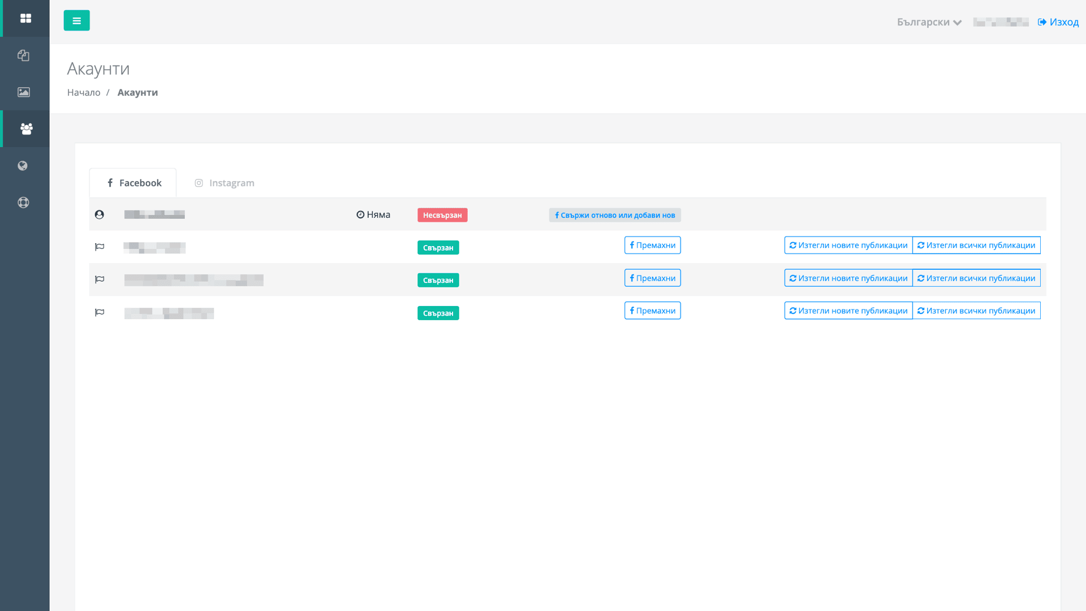Image resolution: width=1086 pixels, height=611 pixels.
Task: Click the blurred username in top bar
Action: pyautogui.click(x=1001, y=22)
